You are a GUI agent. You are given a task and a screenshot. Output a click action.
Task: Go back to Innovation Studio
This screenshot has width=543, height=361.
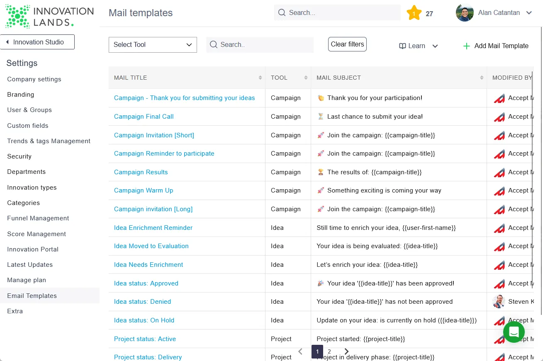(x=37, y=42)
